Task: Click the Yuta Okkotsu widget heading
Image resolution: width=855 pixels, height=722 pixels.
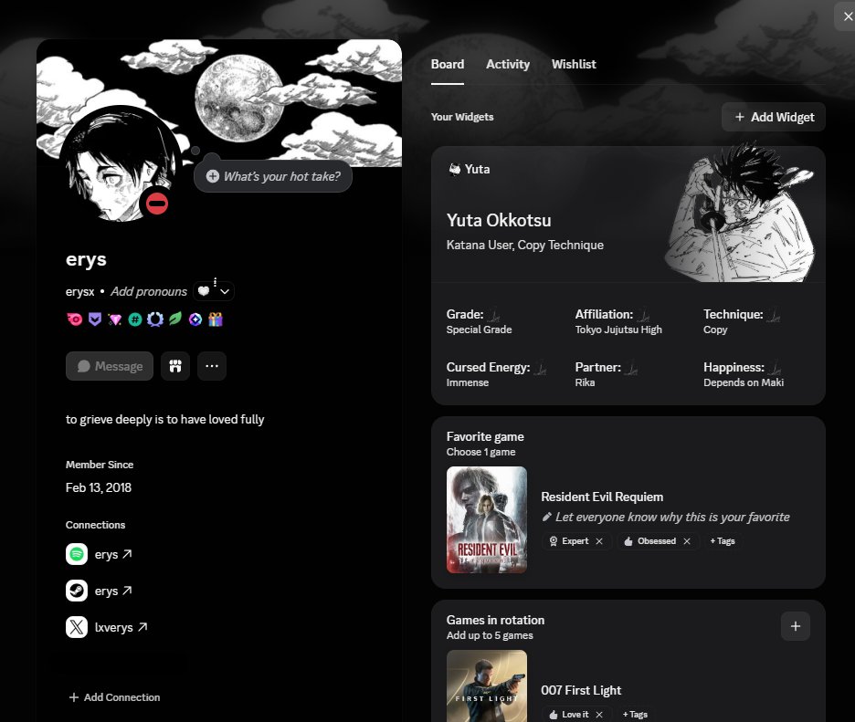Action: (x=499, y=220)
